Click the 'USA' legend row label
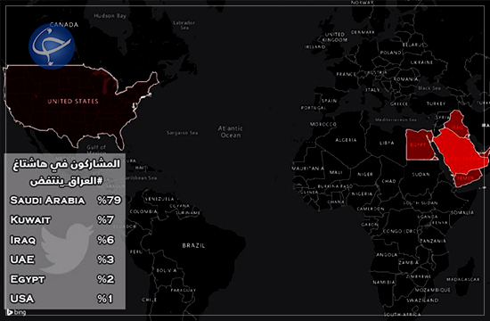This screenshot has height=321, width=490. pos(22,299)
